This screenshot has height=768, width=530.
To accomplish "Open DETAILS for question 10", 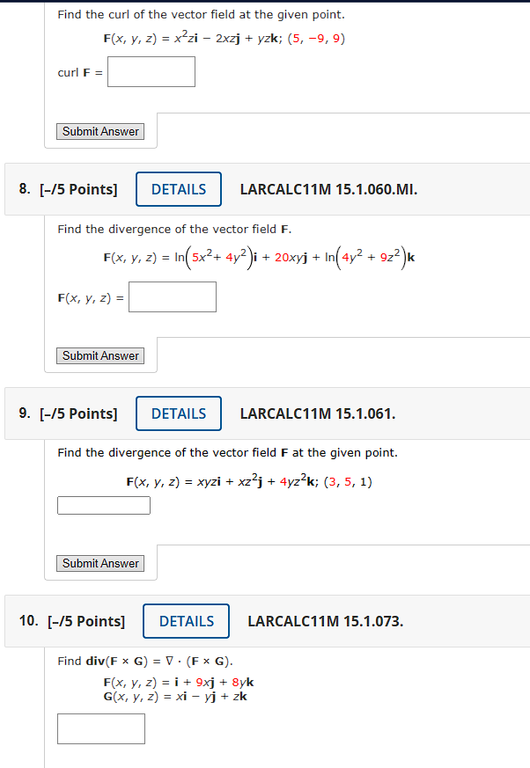I will [x=186, y=620].
